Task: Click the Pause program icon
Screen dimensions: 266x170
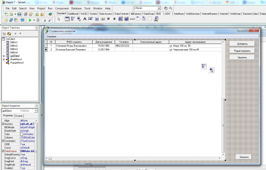Action: point(38,20)
